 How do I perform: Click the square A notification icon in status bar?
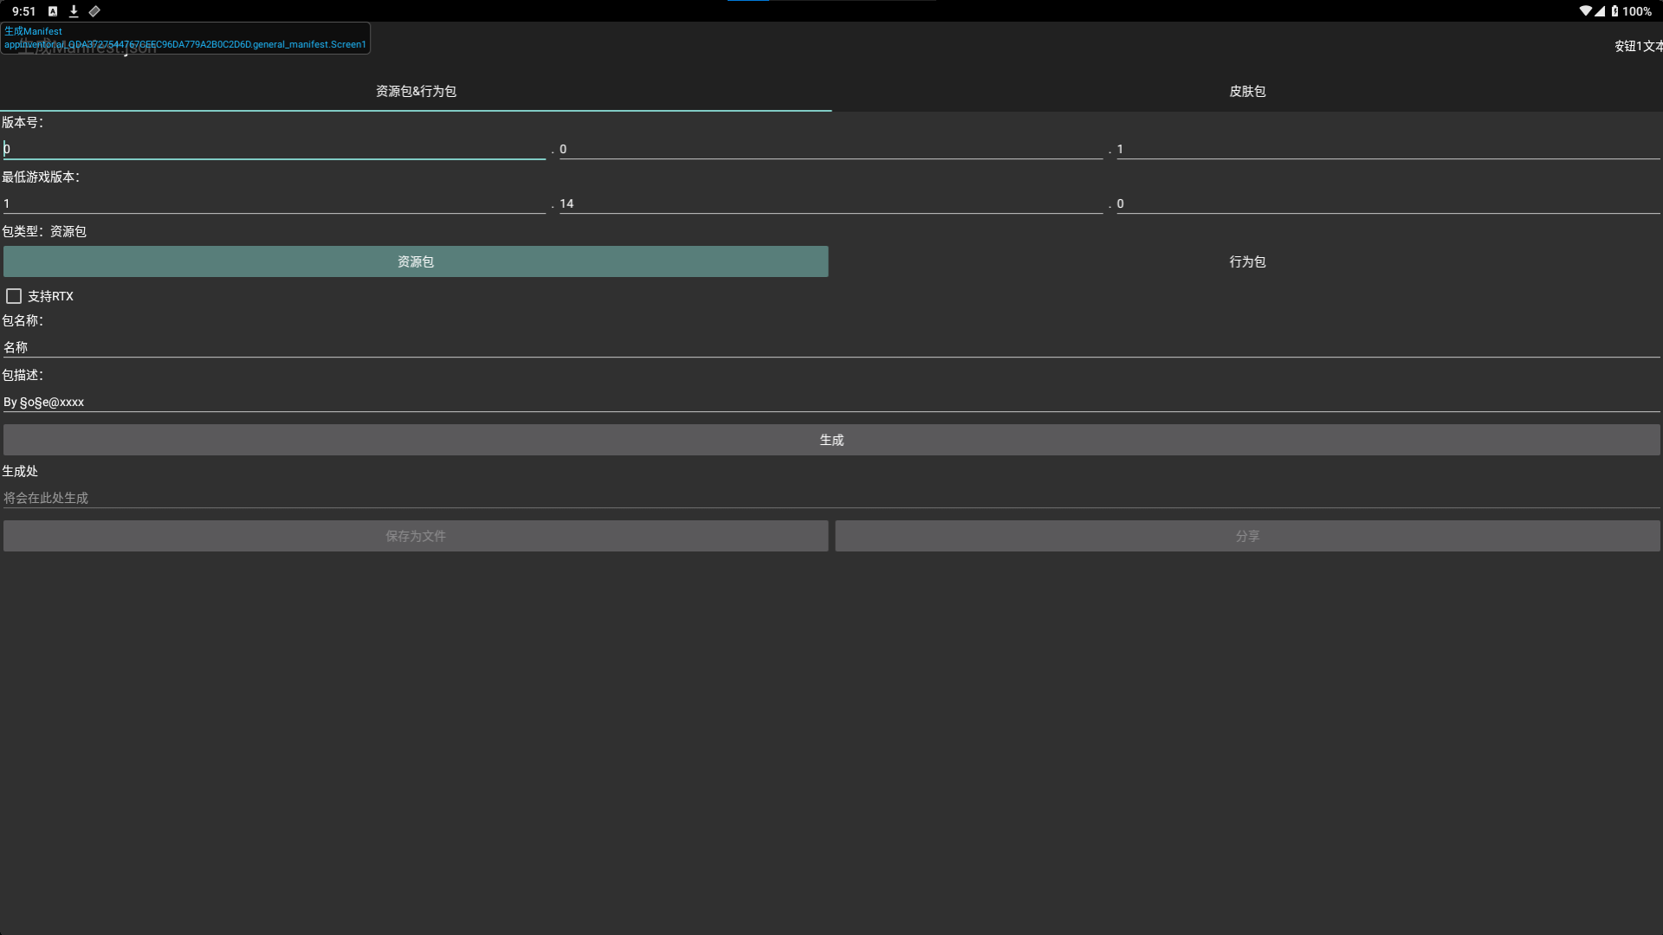pyautogui.click(x=53, y=11)
